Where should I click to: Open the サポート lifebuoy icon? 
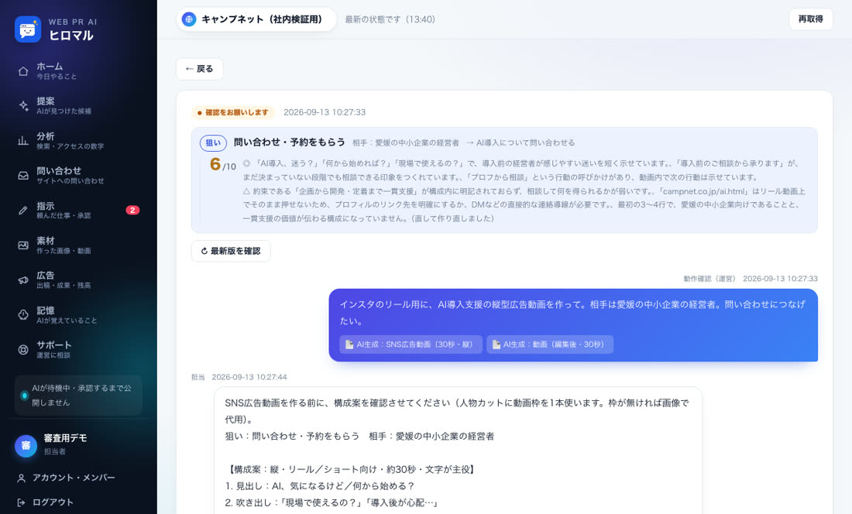[x=23, y=350]
